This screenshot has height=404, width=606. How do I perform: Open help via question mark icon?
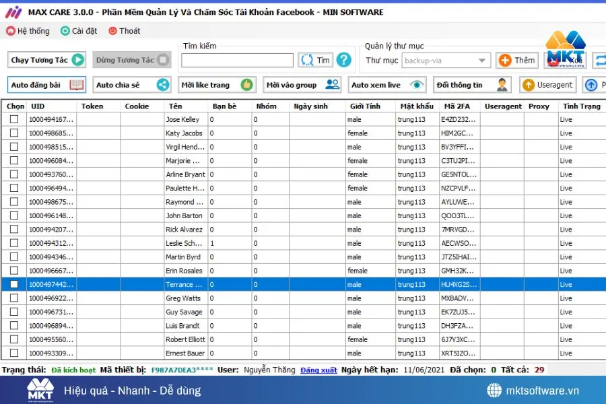pyautogui.click(x=343, y=60)
